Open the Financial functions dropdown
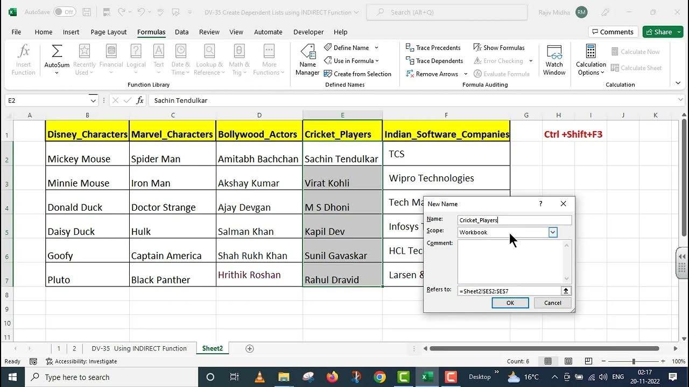The height and width of the screenshot is (387, 689). click(111, 60)
